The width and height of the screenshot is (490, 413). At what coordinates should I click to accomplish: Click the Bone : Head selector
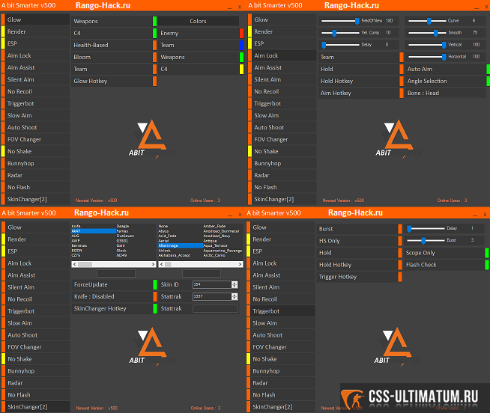pyautogui.click(x=445, y=93)
